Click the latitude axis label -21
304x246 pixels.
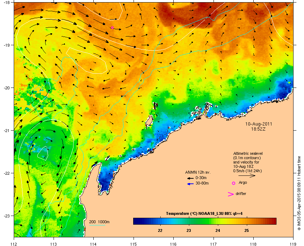click(6, 130)
